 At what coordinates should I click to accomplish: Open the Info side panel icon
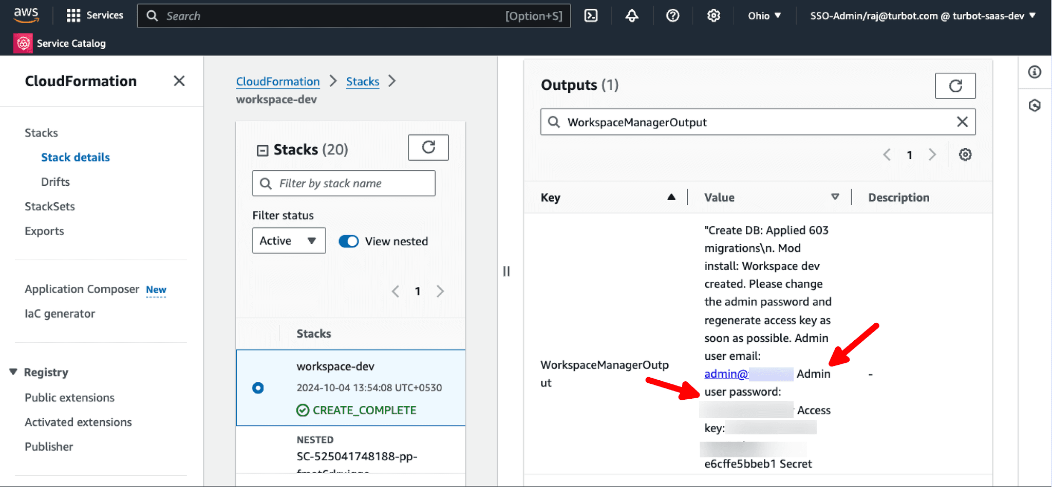[x=1035, y=72]
